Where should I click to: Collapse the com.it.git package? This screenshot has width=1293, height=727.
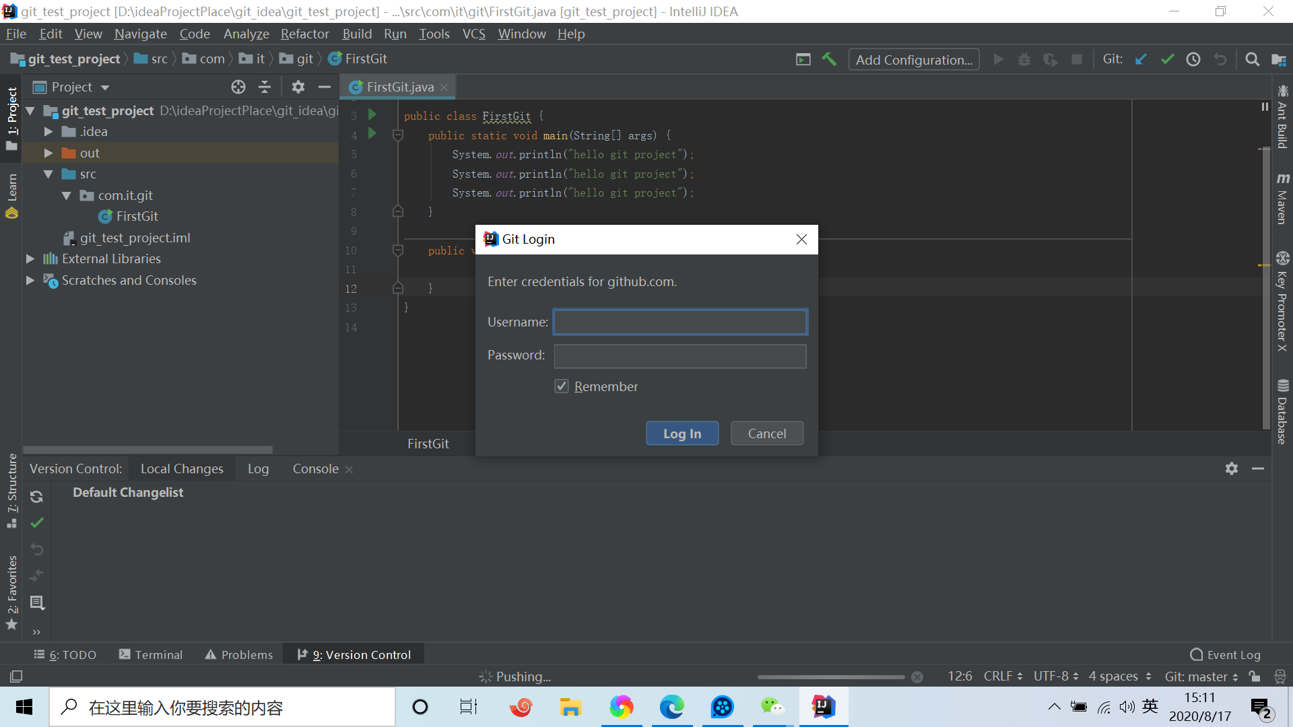click(x=67, y=195)
